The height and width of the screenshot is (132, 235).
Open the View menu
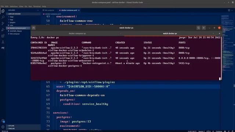point(21,7)
